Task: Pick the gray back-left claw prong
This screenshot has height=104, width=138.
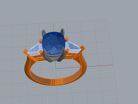Action: (x=44, y=33)
